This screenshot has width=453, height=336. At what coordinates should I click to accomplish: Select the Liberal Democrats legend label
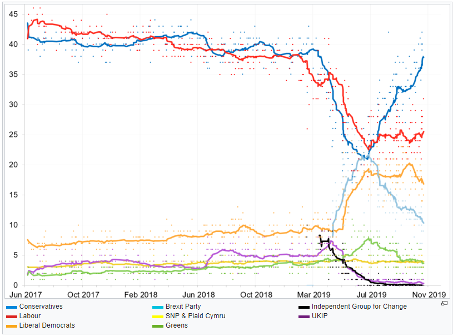coord(47,325)
